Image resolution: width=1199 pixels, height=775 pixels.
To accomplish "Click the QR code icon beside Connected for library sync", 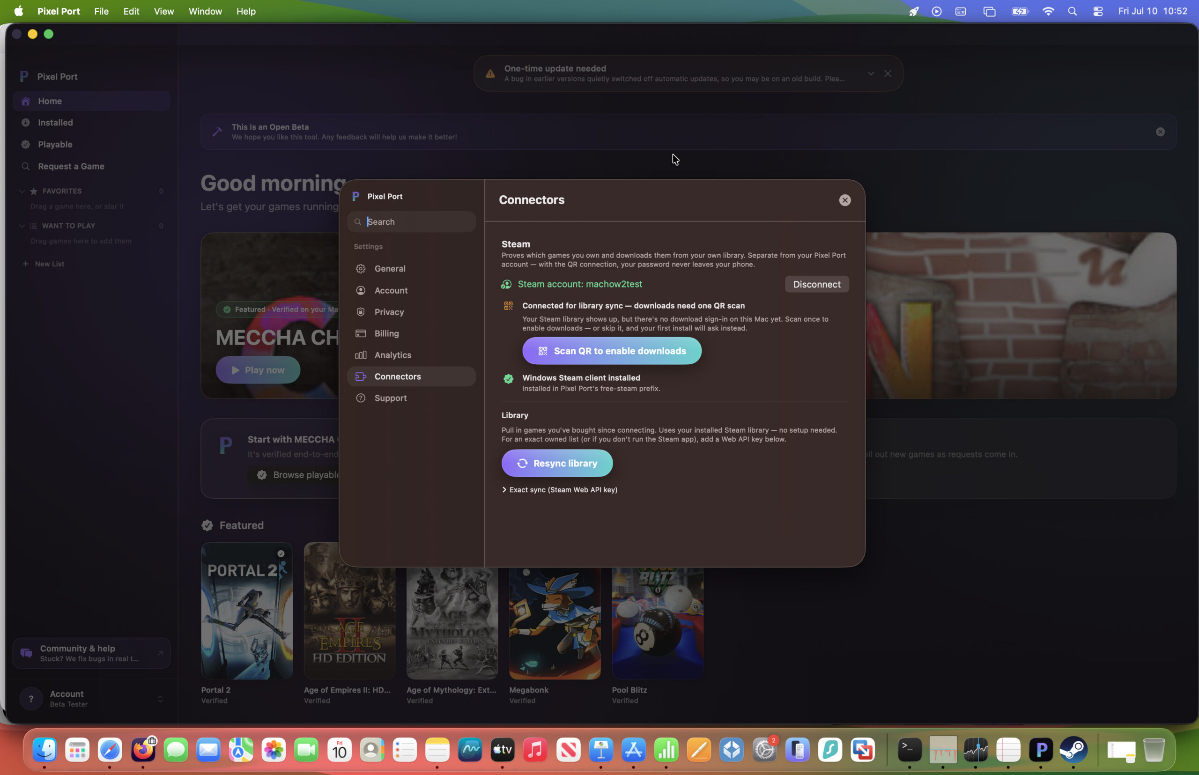I will click(x=508, y=305).
